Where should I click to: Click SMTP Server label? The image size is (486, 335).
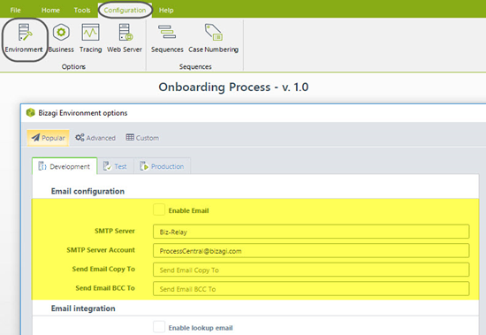pos(115,231)
